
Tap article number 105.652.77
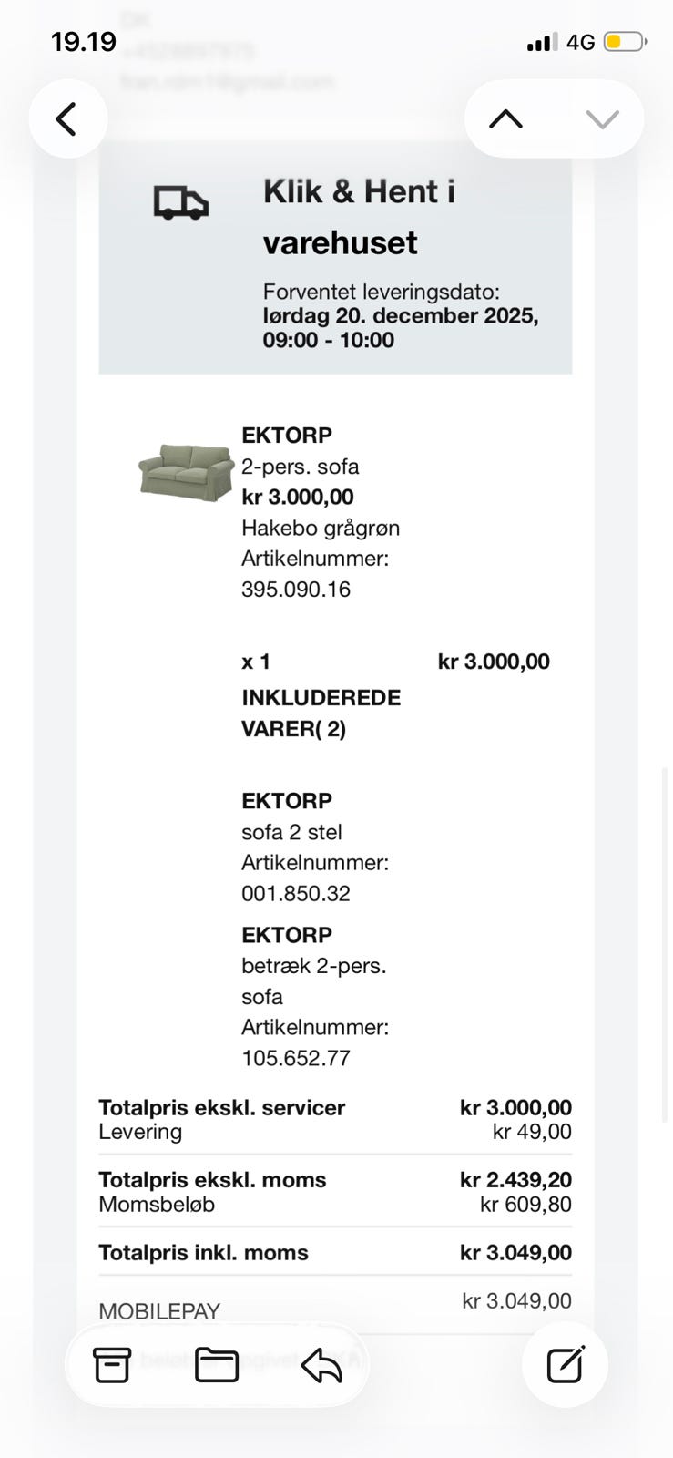coord(296,1058)
